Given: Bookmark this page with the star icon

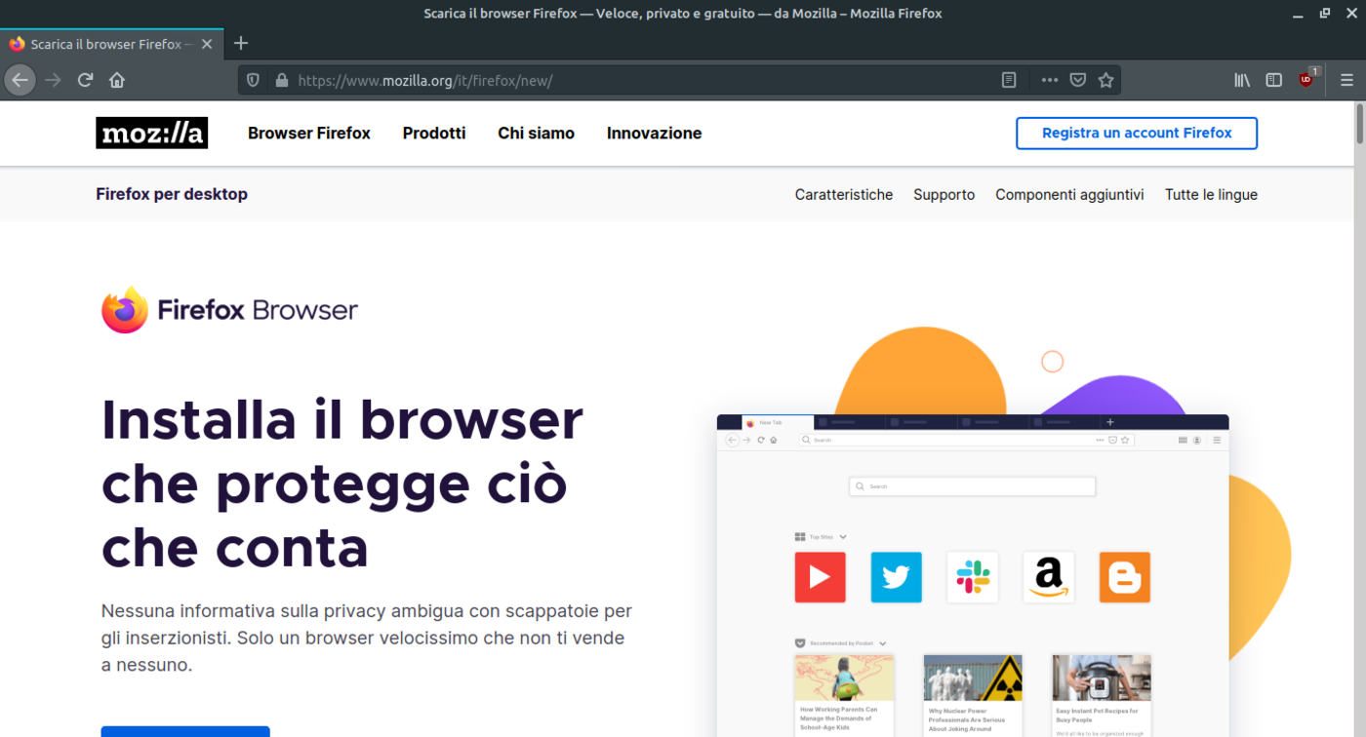Looking at the screenshot, I should pyautogui.click(x=1105, y=80).
